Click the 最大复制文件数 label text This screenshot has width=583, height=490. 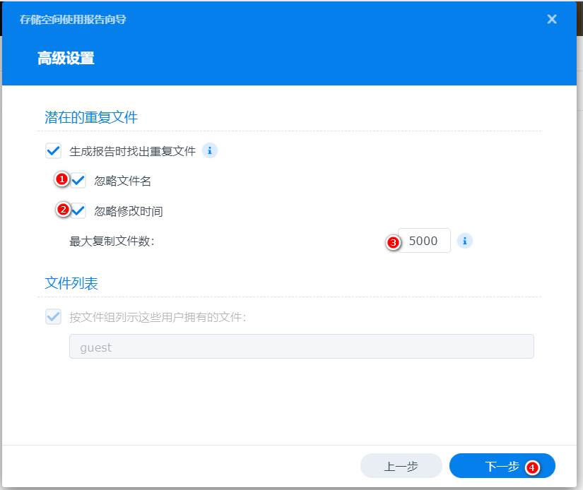(x=112, y=241)
